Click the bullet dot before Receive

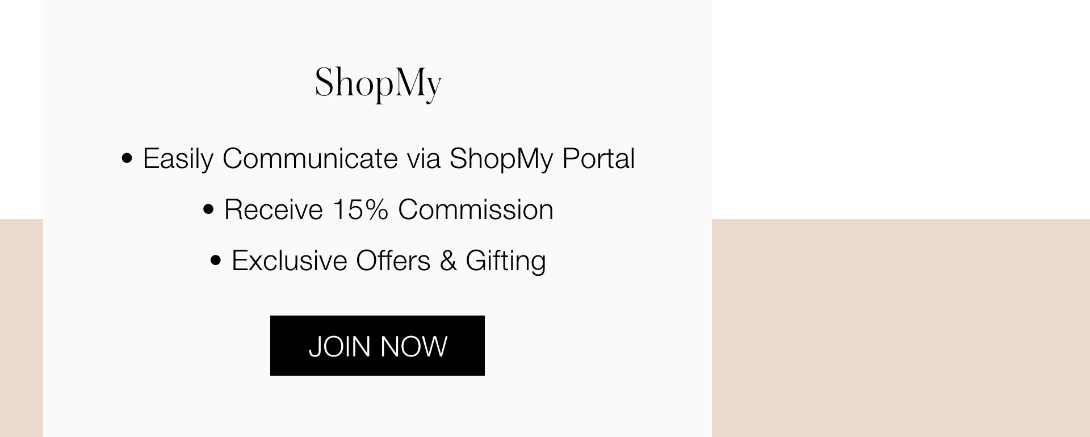208,209
